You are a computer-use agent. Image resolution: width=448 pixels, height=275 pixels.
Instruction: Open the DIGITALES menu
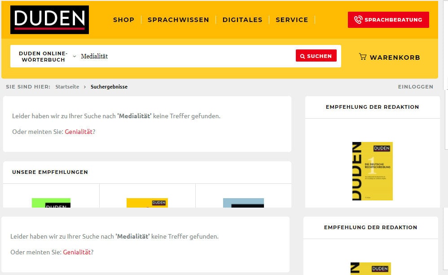pos(242,20)
